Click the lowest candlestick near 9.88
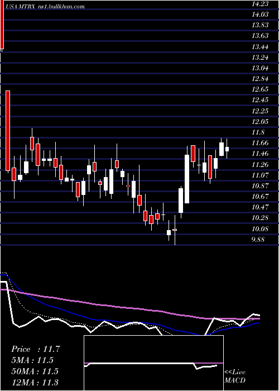The width and height of the screenshot is (279, 391). point(175,230)
